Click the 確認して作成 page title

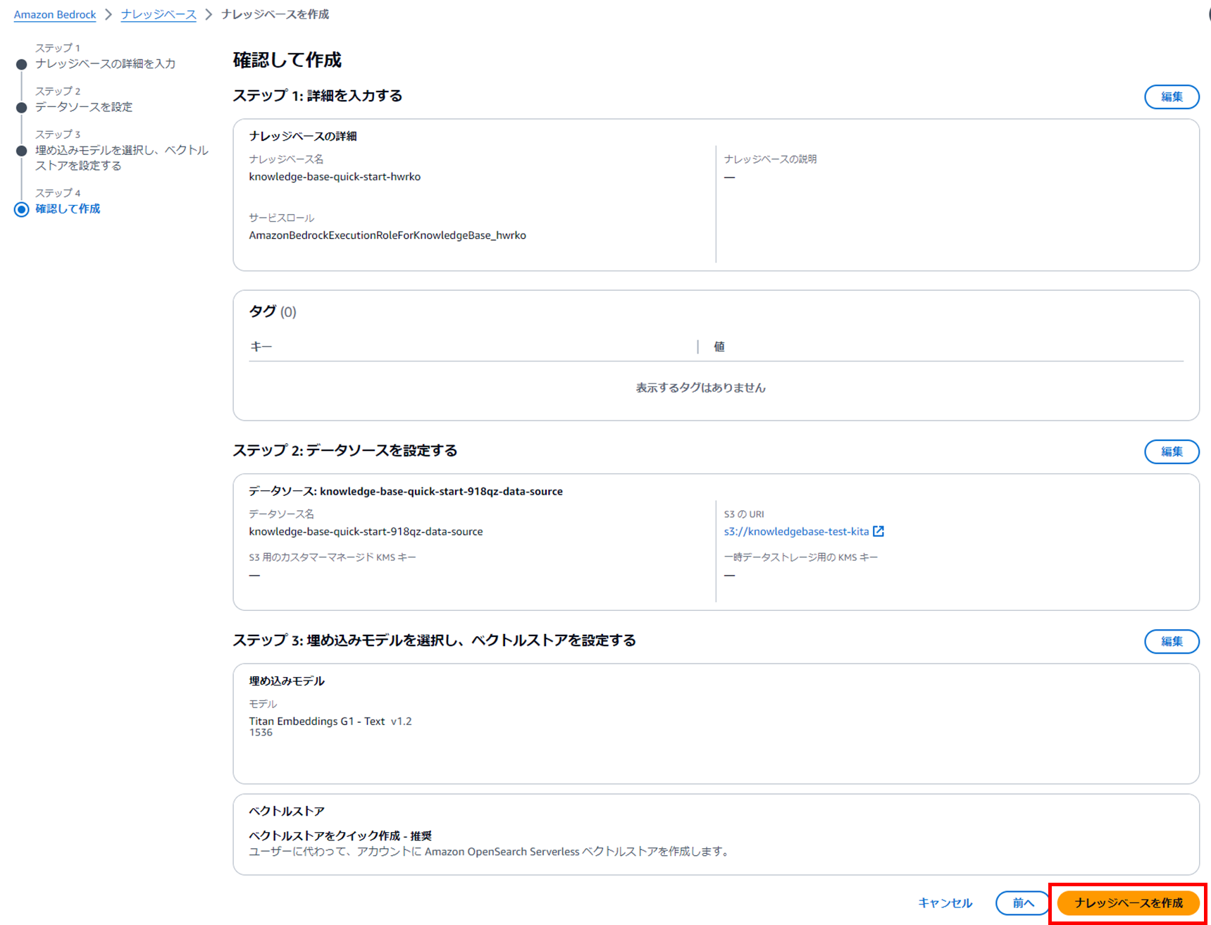click(x=287, y=60)
